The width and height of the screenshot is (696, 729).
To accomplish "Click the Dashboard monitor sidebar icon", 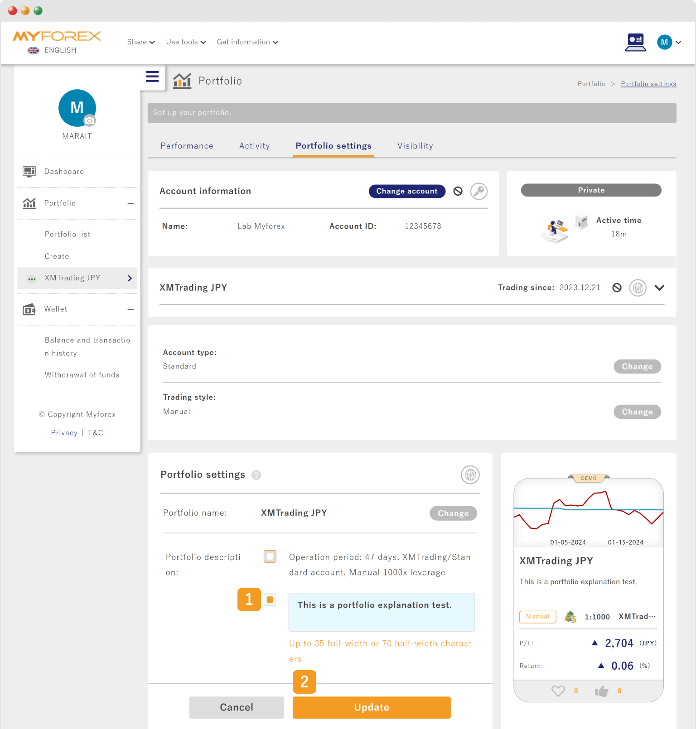I will (x=29, y=172).
